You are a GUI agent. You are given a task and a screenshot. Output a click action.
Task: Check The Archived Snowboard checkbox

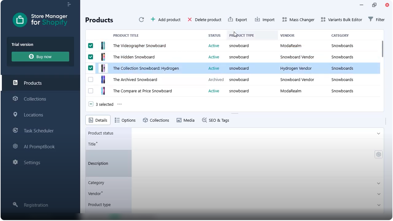click(91, 79)
